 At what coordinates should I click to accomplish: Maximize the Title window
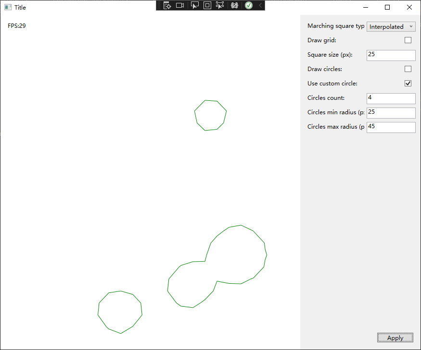(387, 7)
